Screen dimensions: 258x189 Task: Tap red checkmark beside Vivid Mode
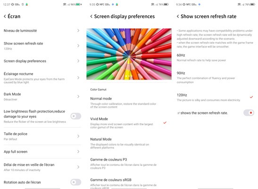tap(165, 122)
